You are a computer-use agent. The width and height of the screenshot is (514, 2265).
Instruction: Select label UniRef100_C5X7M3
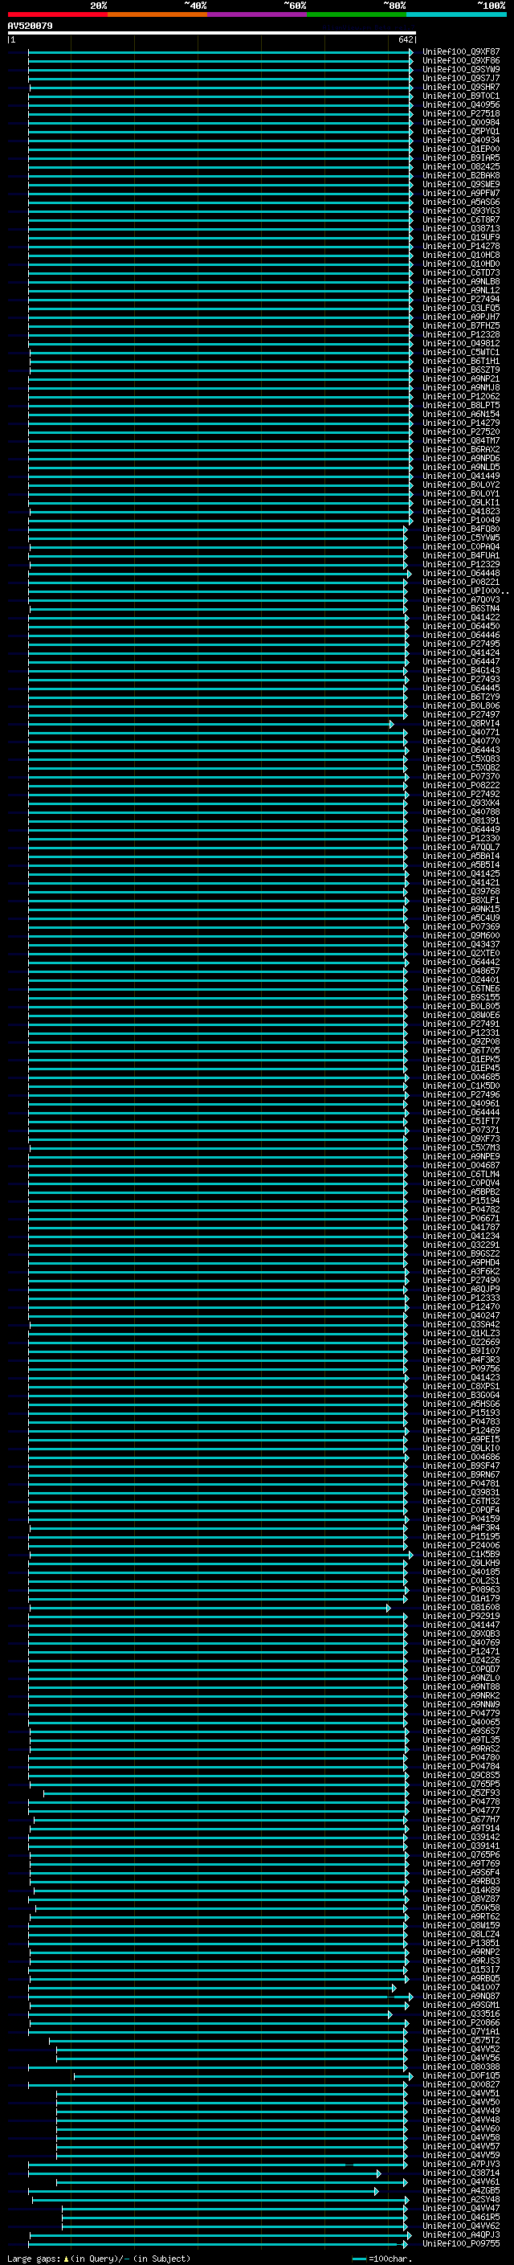pyautogui.click(x=461, y=1147)
